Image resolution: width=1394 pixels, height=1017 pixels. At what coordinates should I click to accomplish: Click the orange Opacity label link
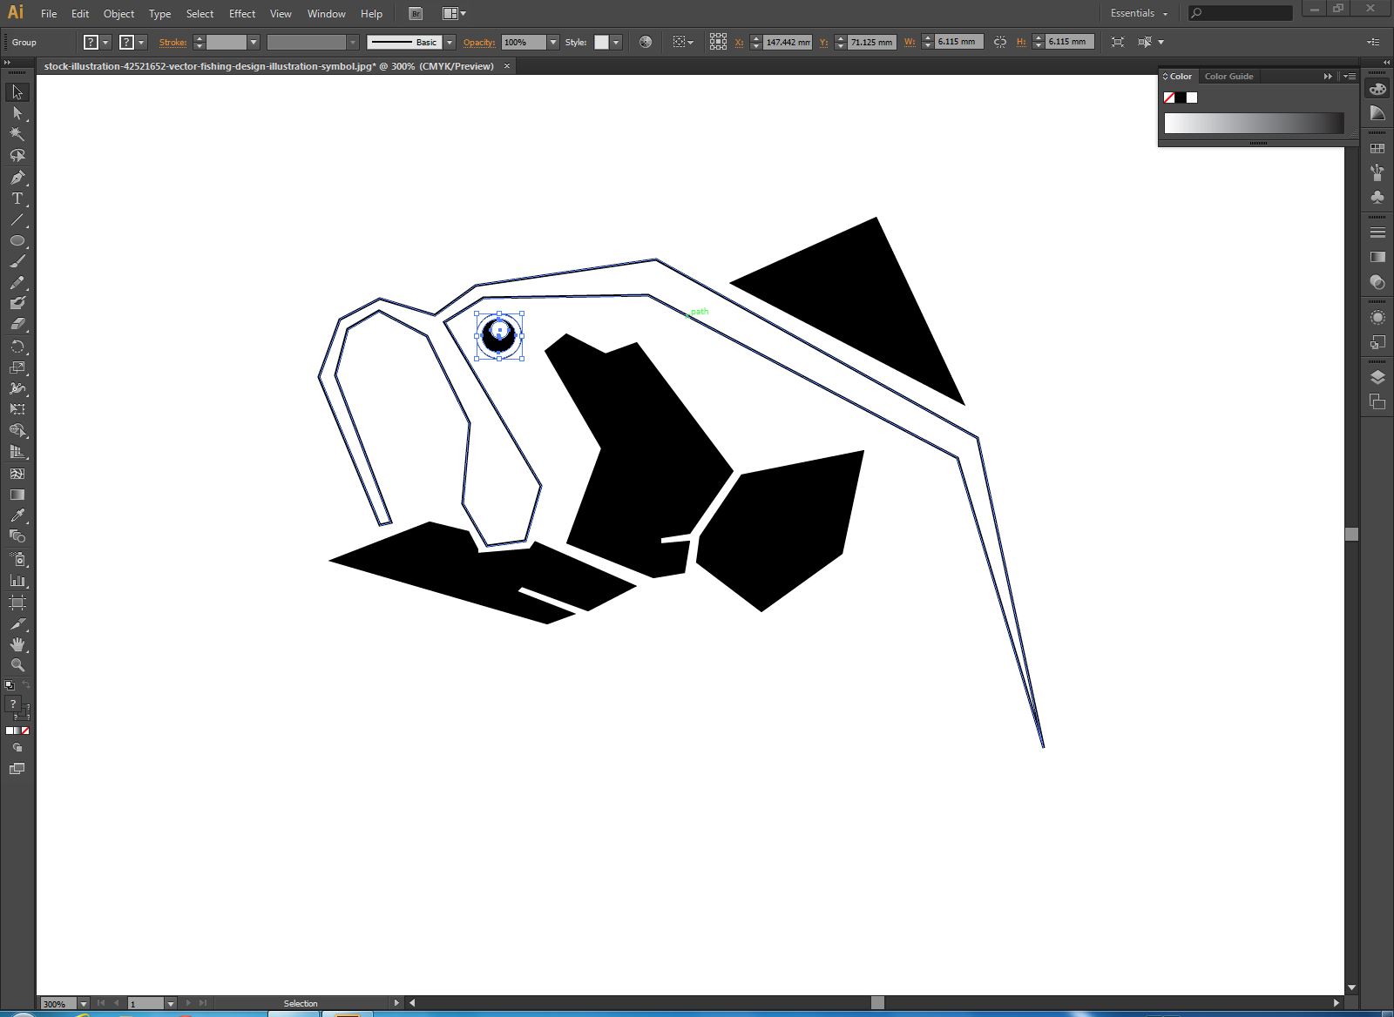pyautogui.click(x=478, y=42)
